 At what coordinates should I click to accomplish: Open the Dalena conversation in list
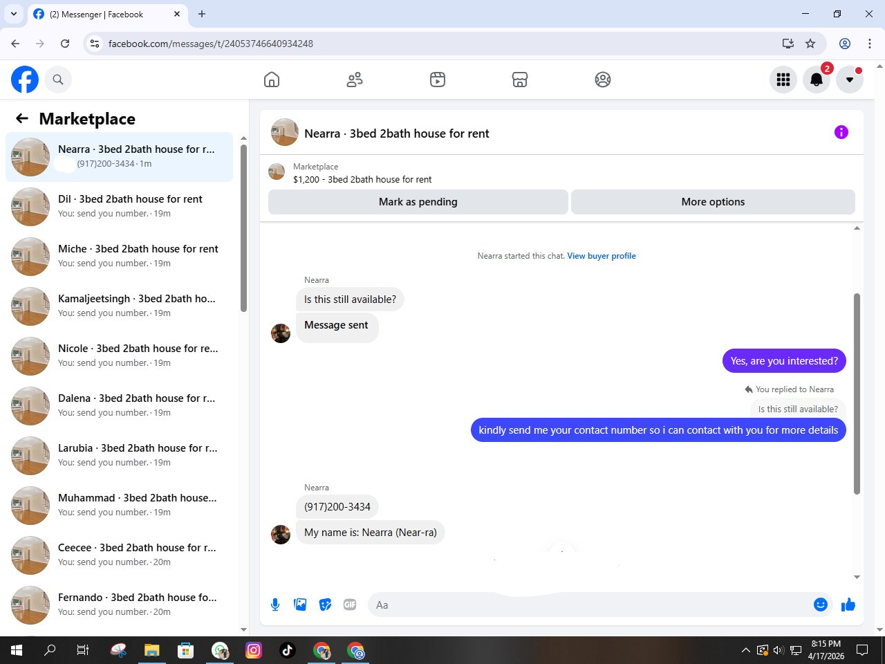[119, 406]
